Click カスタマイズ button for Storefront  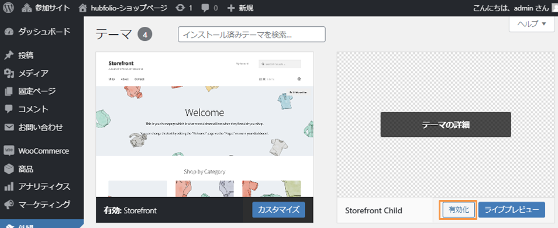(278, 209)
